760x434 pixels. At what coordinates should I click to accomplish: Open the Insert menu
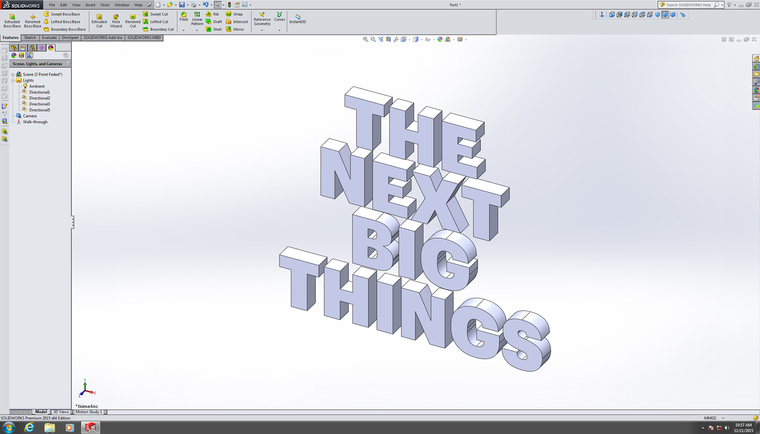pyautogui.click(x=90, y=5)
